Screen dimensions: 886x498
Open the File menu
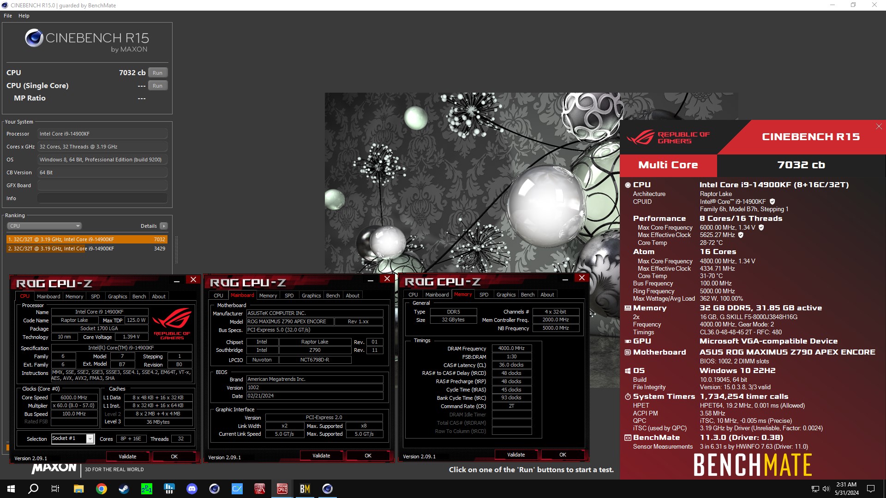tap(8, 16)
